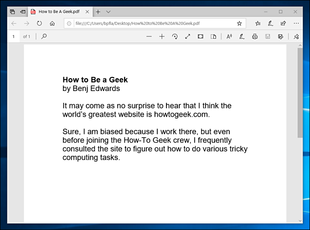The height and width of the screenshot is (230, 310).
Task: Open the tabs you've set aside
Action: point(12,12)
